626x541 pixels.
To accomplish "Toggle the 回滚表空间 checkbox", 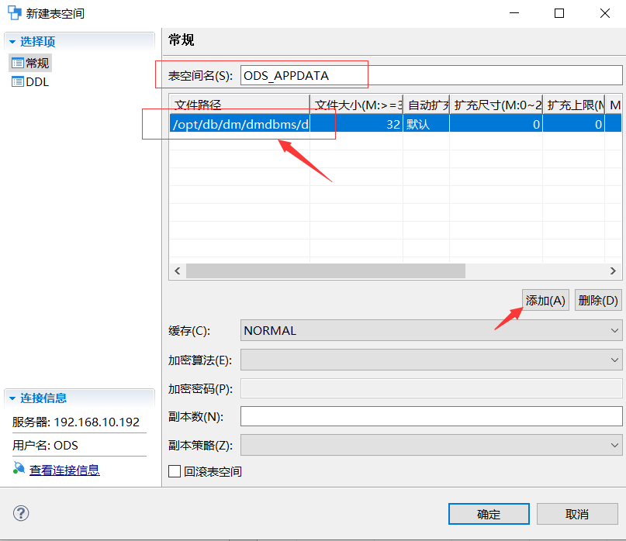I will click(x=175, y=471).
